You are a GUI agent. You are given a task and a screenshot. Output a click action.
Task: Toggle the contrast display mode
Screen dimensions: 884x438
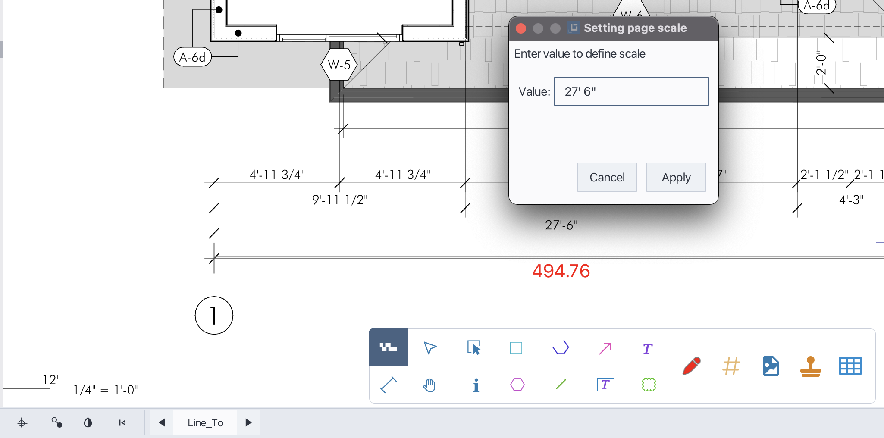[88, 422]
